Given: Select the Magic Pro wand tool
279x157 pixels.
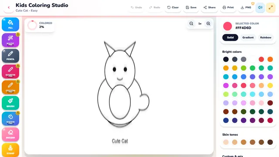Looking at the screenshot, I should (x=10, y=40).
